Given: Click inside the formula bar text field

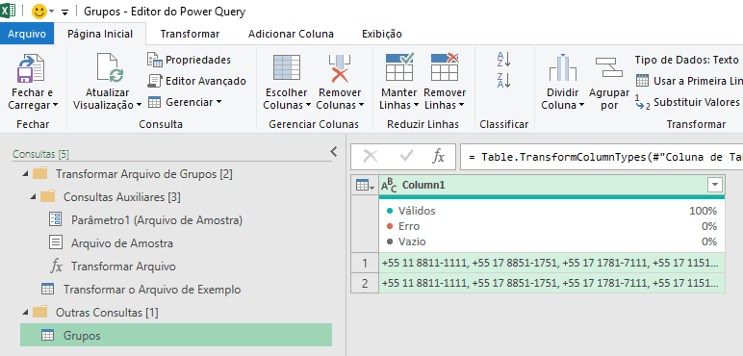Looking at the screenshot, I should (x=602, y=157).
